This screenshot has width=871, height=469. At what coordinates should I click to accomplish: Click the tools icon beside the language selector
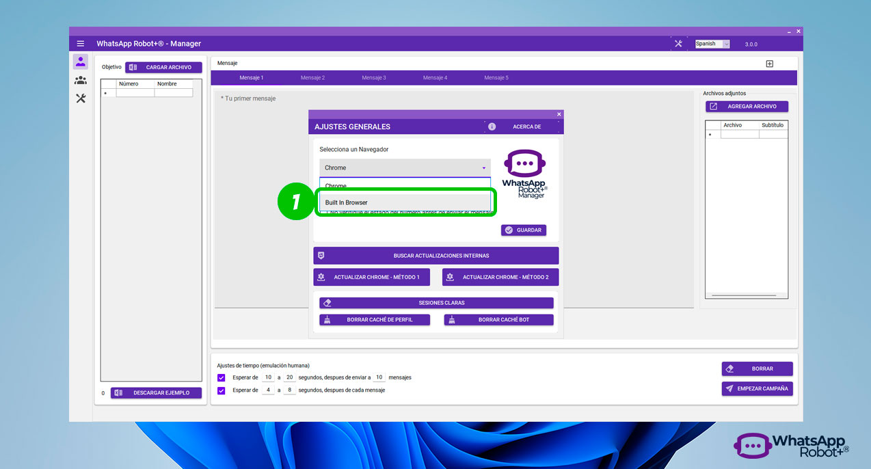pos(678,44)
